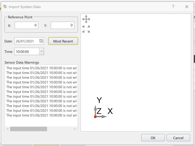Focus the Reference Point Y input field

click(62, 25)
